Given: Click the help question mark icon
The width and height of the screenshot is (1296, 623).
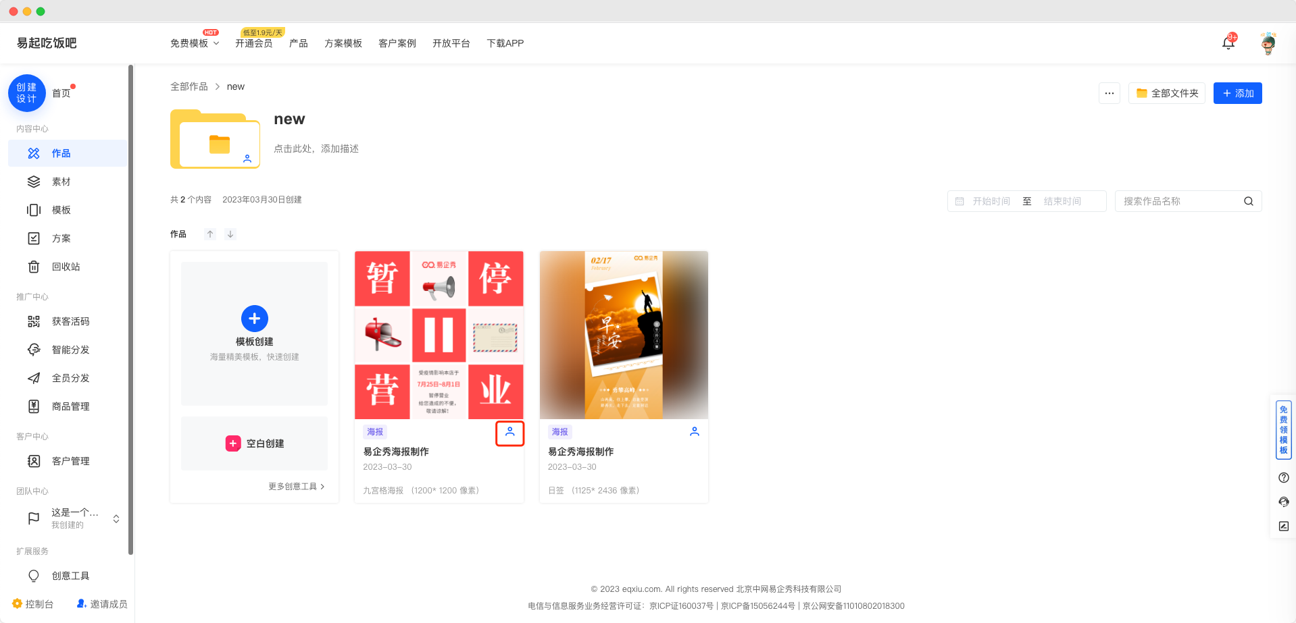Looking at the screenshot, I should pyautogui.click(x=1283, y=478).
